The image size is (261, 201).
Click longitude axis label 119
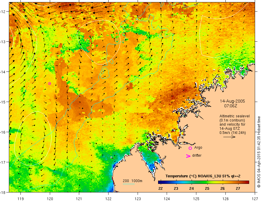[x=21, y=199]
